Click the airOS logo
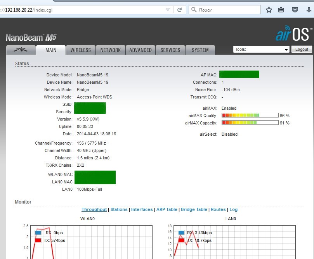This screenshot has width=314, height=259. pyautogui.click(x=293, y=33)
